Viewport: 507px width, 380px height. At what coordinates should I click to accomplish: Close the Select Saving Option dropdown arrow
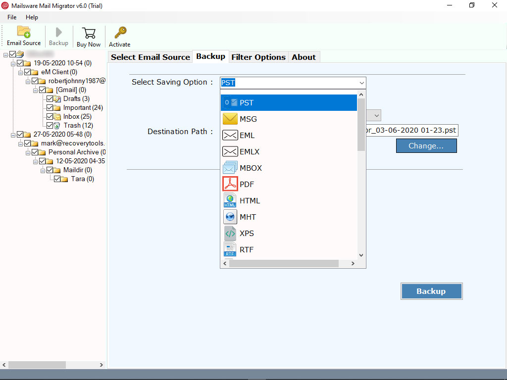[x=361, y=83]
